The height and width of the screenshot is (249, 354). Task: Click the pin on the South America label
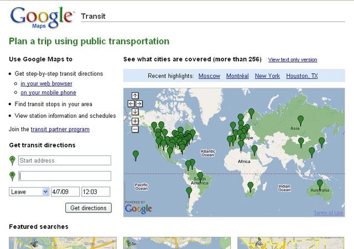tap(200, 177)
